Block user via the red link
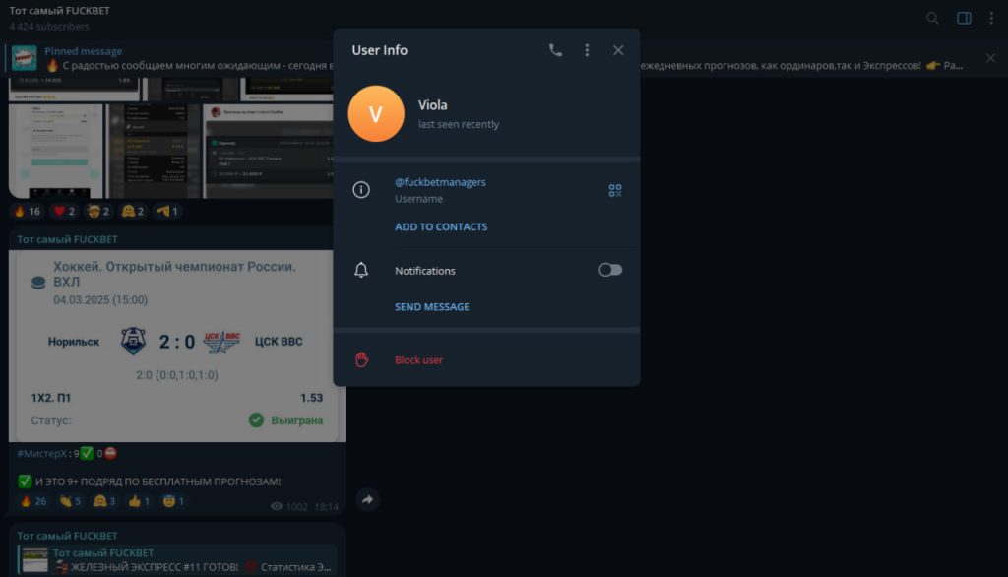The width and height of the screenshot is (1008, 577). click(418, 360)
